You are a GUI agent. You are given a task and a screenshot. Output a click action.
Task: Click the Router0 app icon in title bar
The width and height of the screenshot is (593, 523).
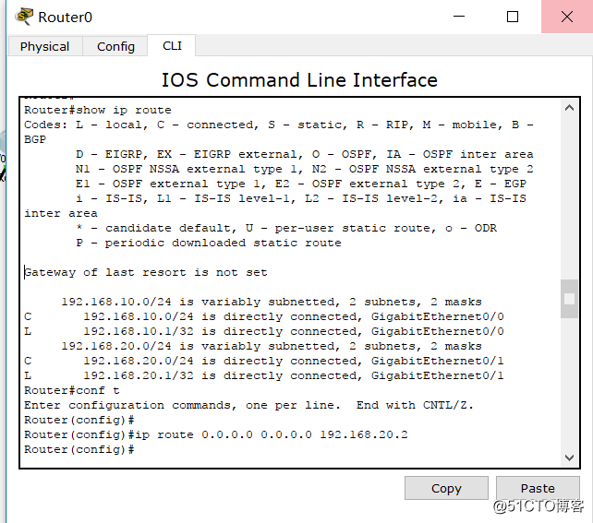coord(24,17)
